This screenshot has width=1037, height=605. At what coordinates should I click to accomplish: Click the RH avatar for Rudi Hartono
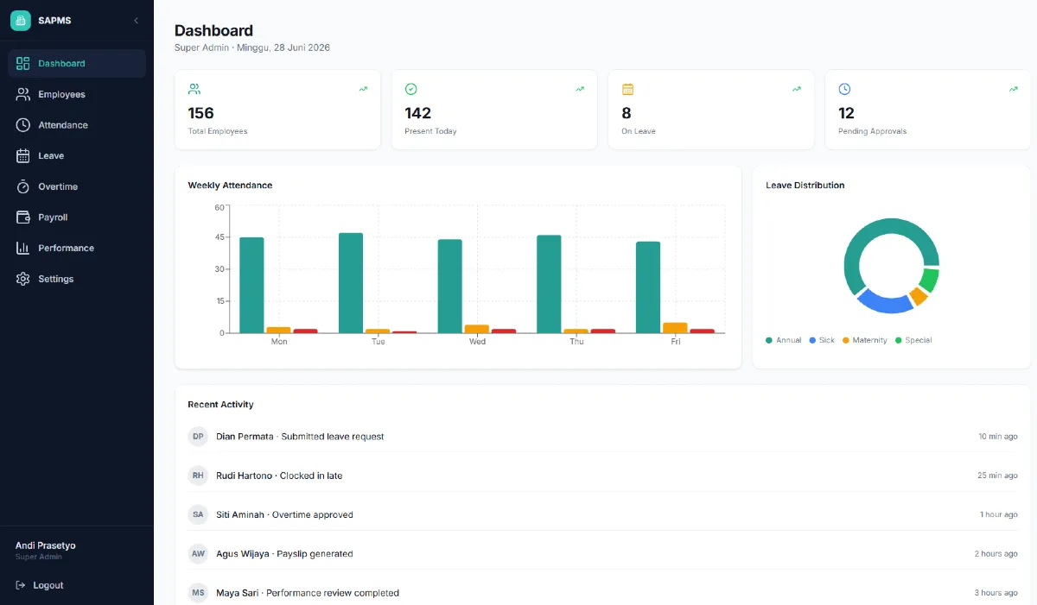pyautogui.click(x=199, y=476)
